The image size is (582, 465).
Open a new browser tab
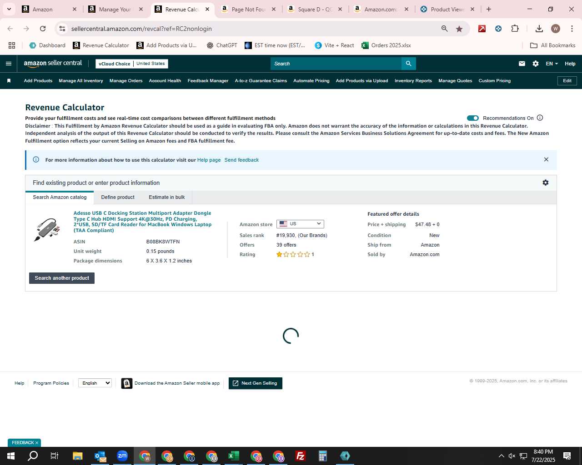(x=489, y=9)
